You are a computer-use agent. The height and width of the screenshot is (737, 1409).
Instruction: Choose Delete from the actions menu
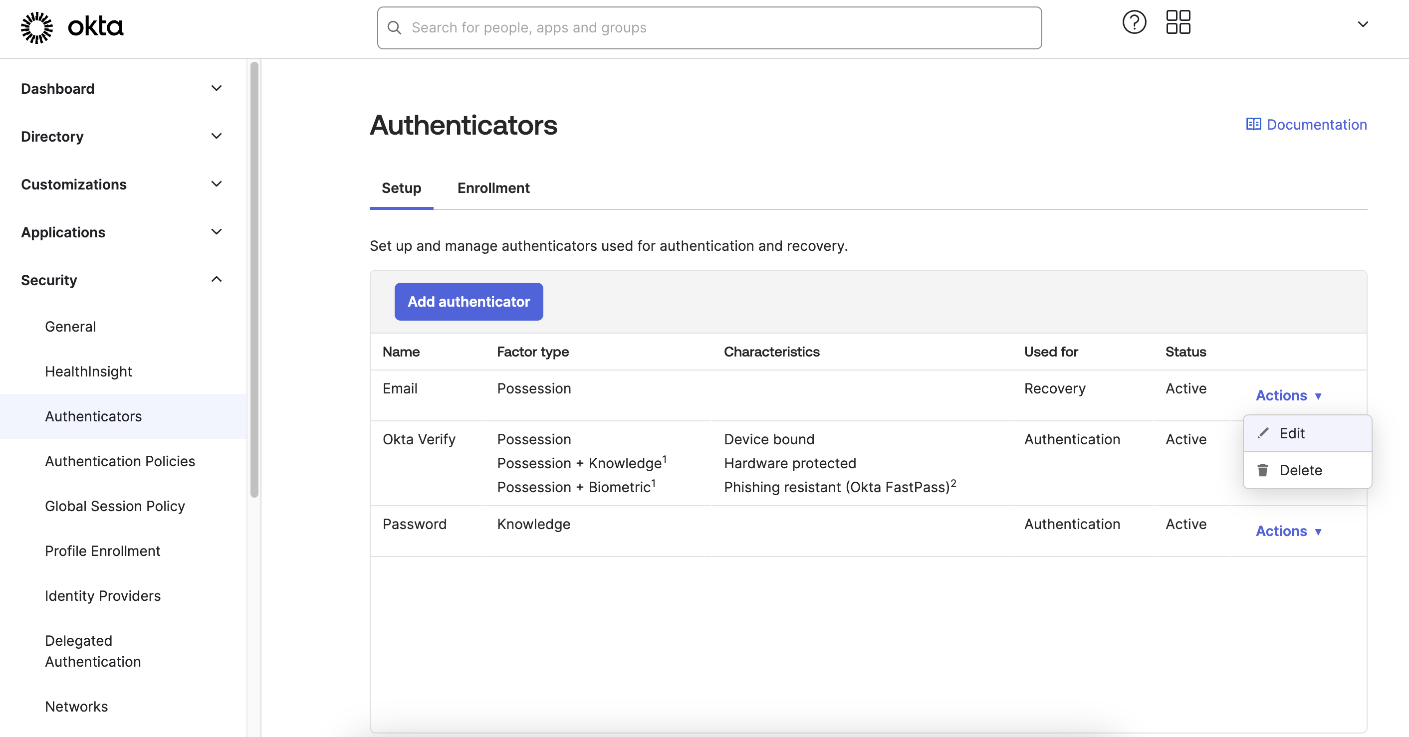[x=1307, y=470]
